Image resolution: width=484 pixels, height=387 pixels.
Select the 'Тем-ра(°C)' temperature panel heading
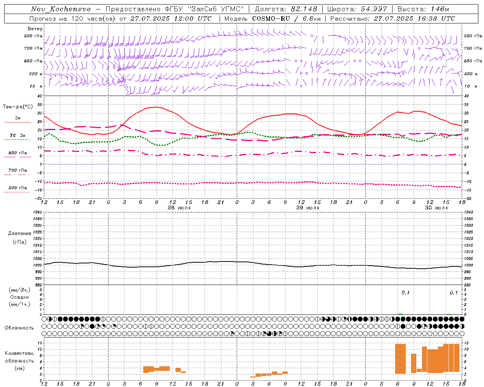coord(18,107)
